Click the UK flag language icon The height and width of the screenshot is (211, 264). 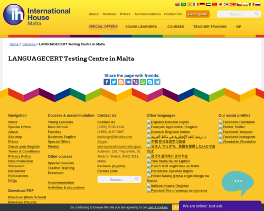point(177,4)
